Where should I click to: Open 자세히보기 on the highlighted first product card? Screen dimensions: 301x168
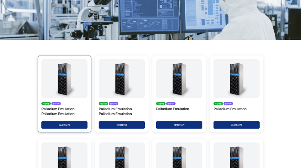[x=64, y=125]
